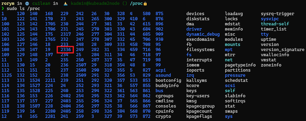
Task: Click the bootconfig file entry
Action: [x=168, y=80]
